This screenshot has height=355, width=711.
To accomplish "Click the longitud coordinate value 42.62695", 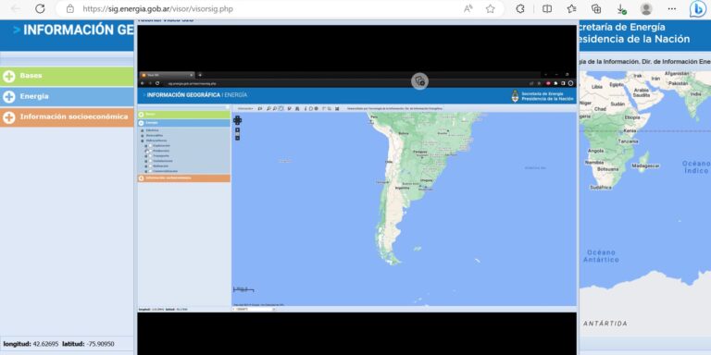I will [x=45, y=344].
